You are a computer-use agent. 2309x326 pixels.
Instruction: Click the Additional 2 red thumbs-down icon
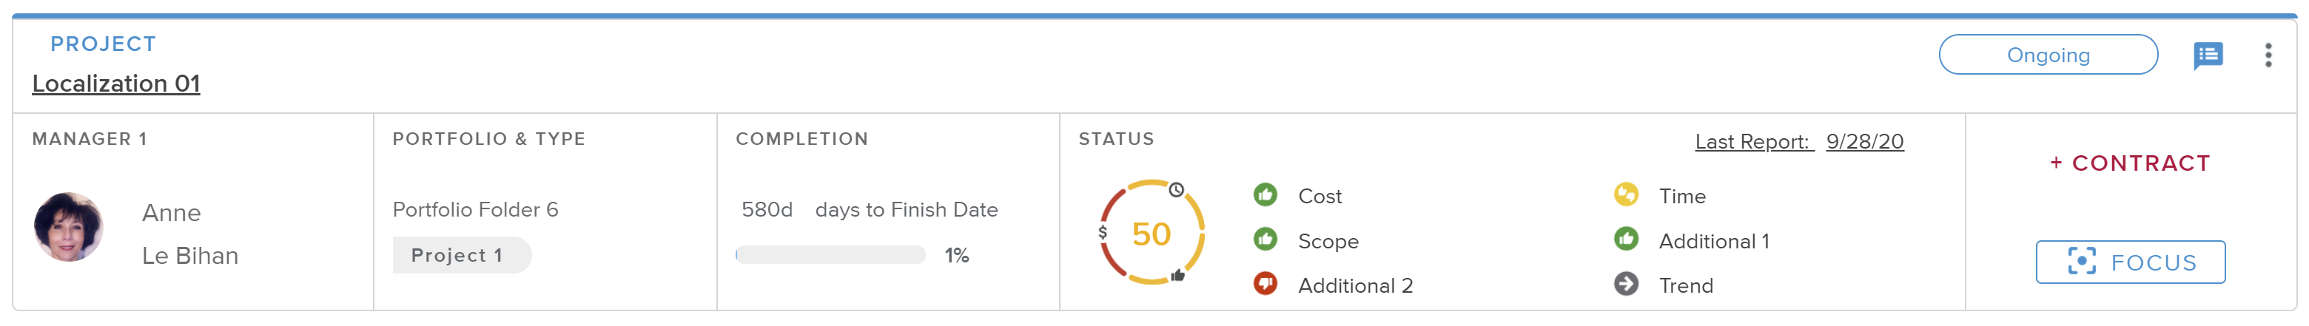(1265, 284)
